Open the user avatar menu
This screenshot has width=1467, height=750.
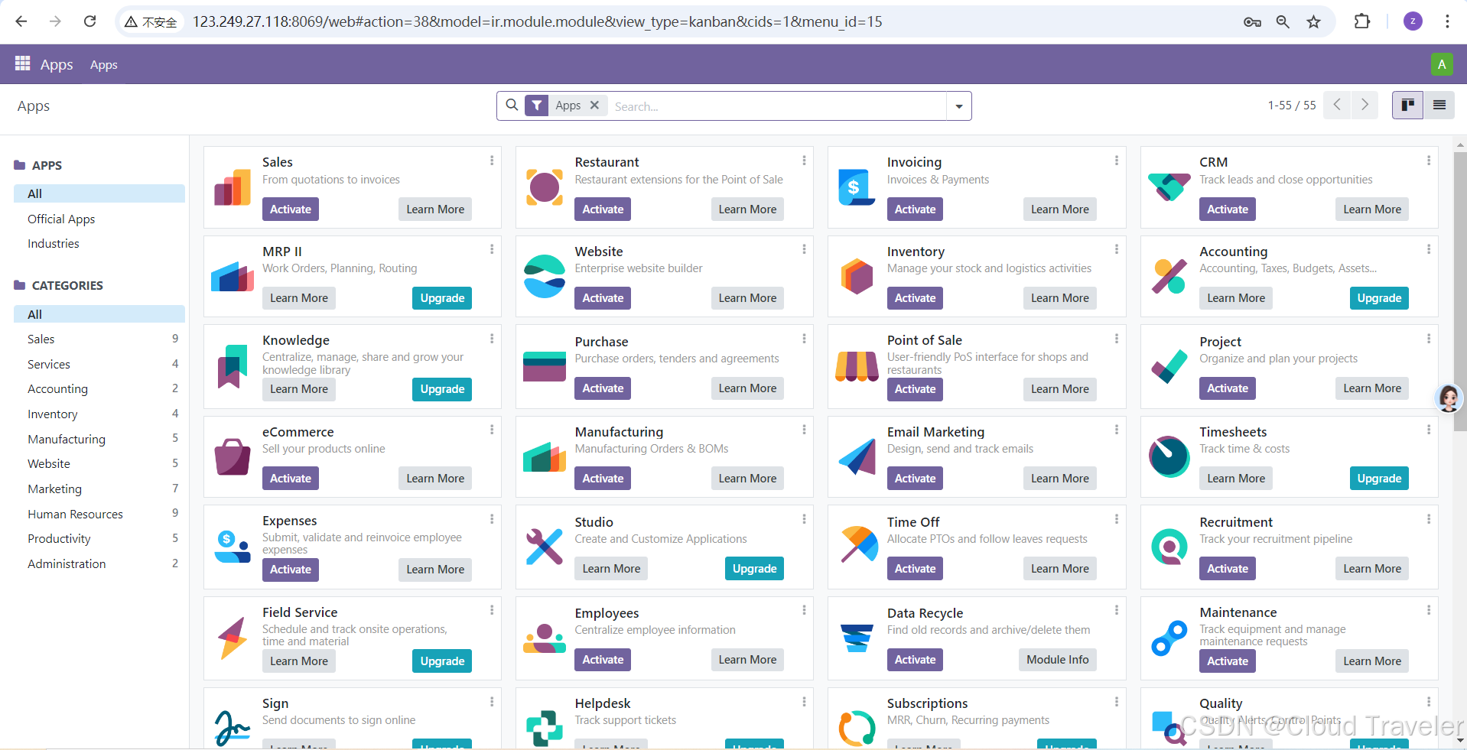click(x=1441, y=64)
